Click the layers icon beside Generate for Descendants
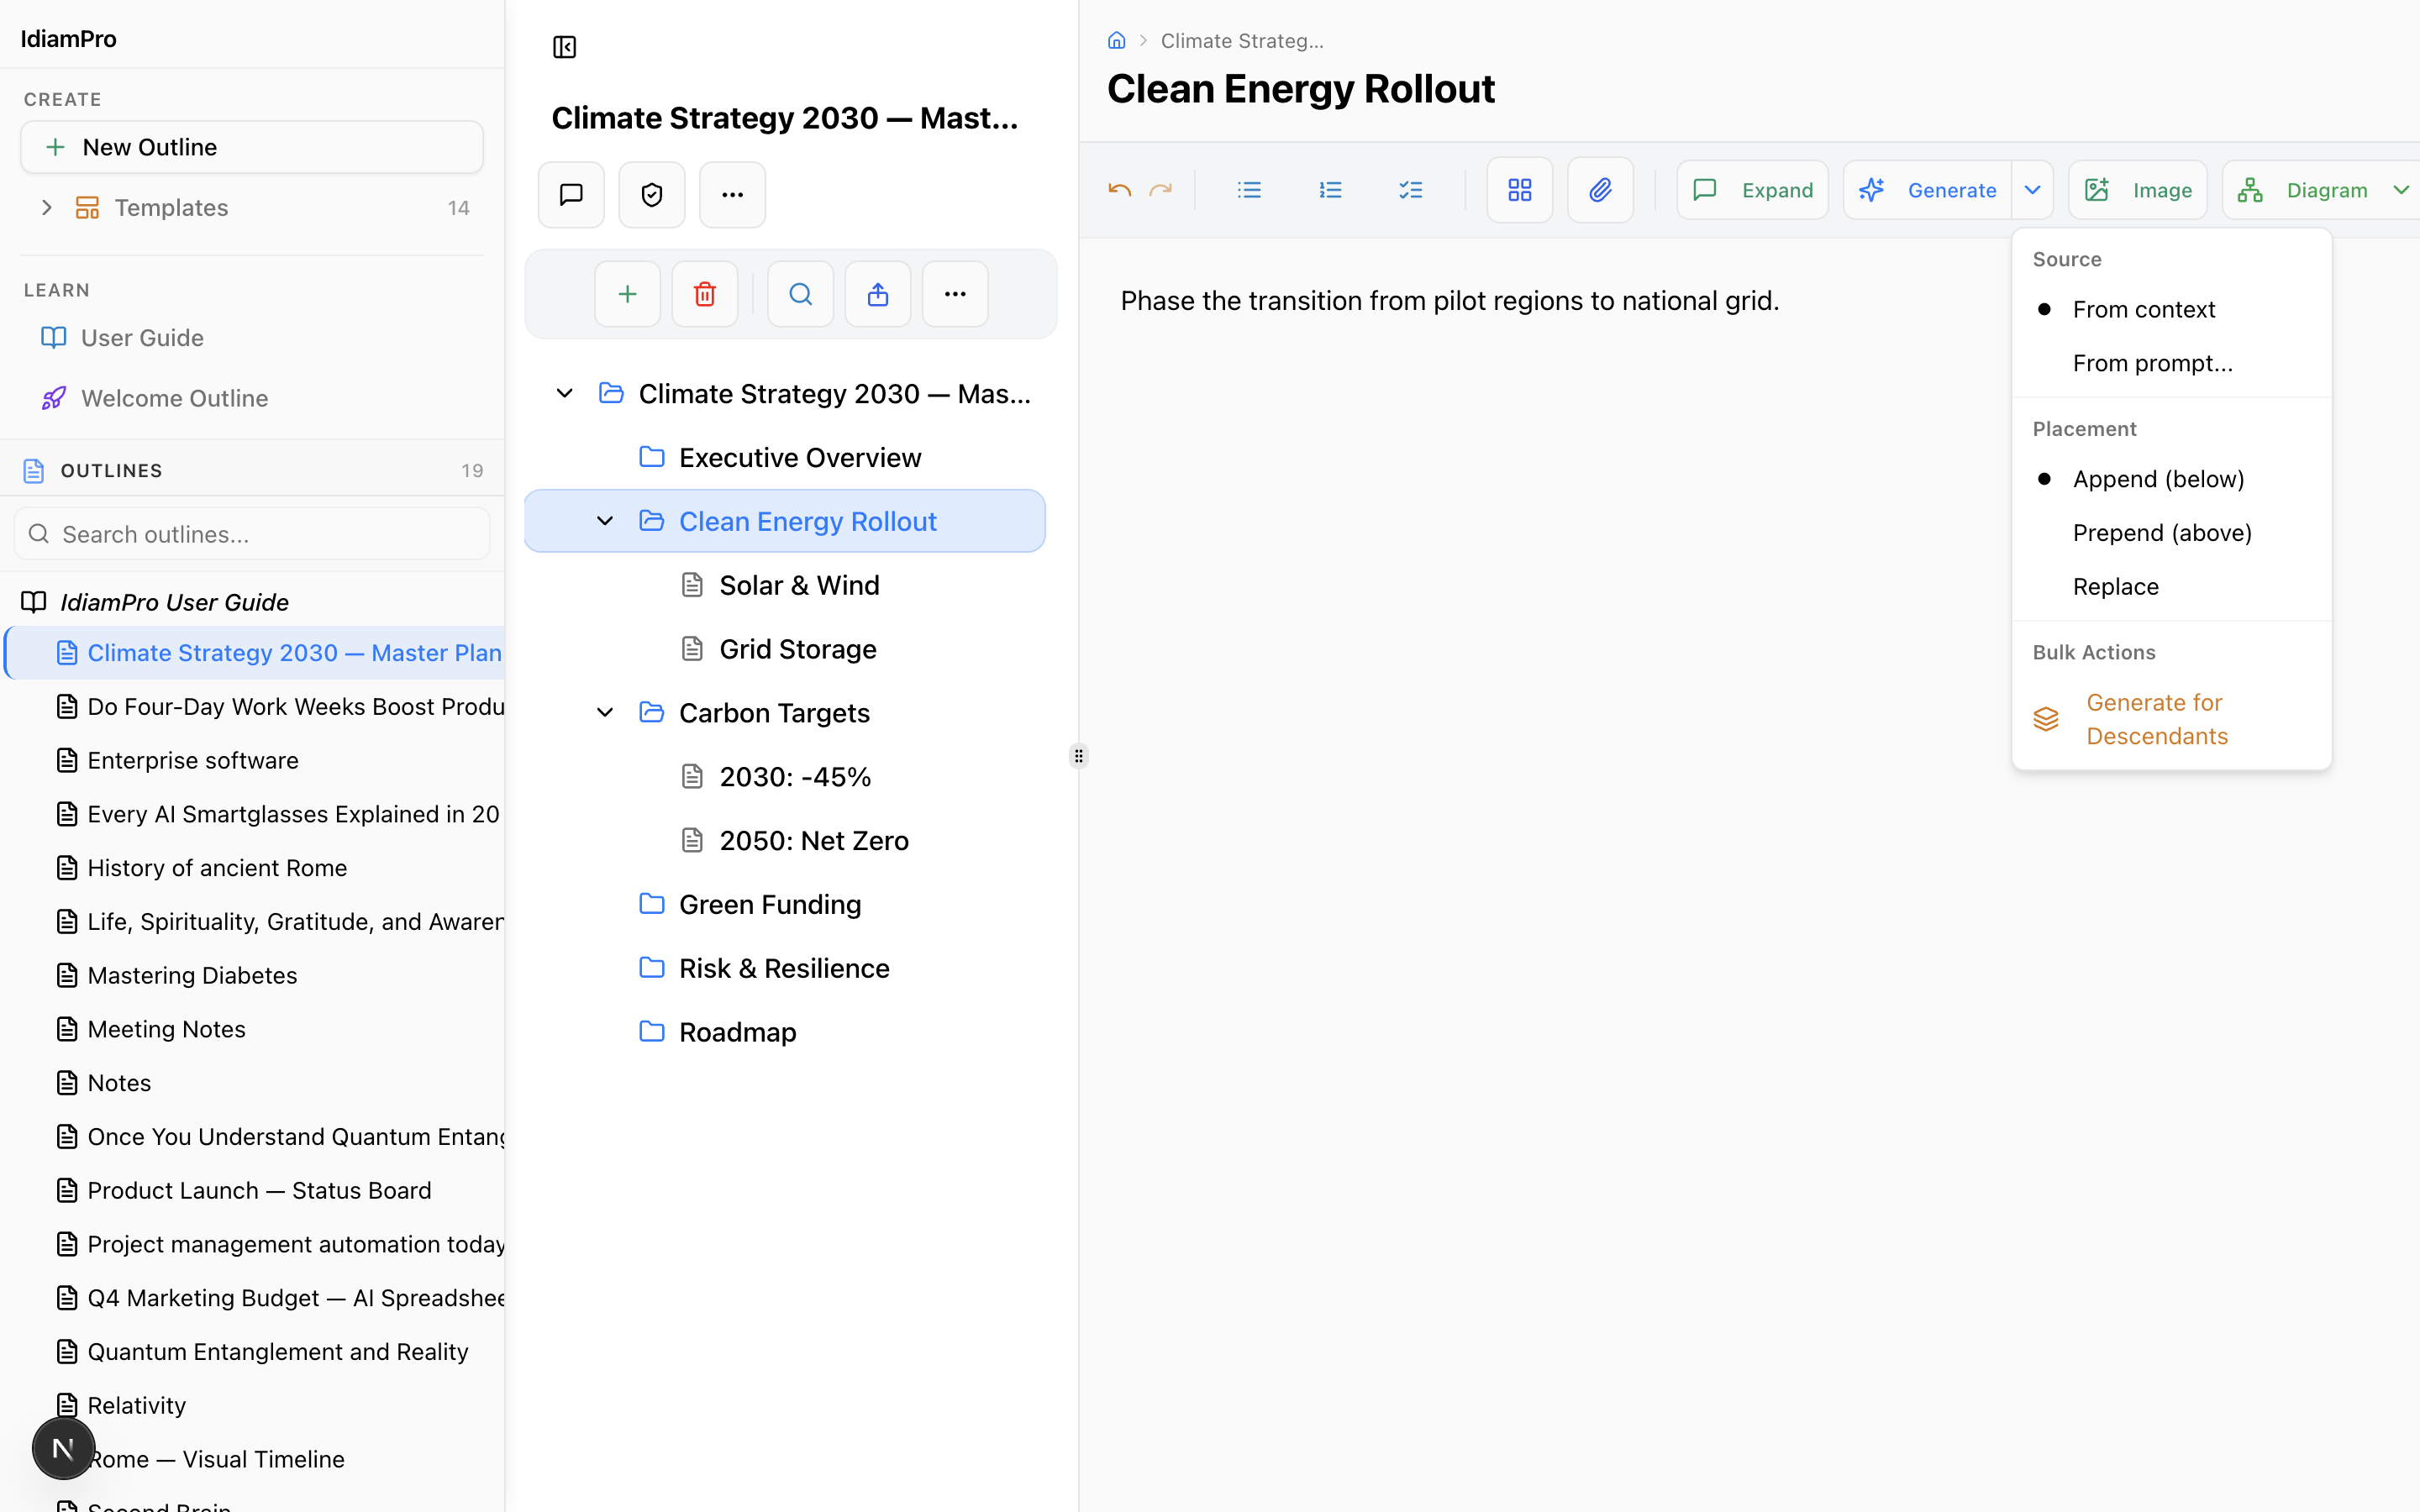Image resolution: width=2420 pixels, height=1512 pixels. pos(2046,719)
